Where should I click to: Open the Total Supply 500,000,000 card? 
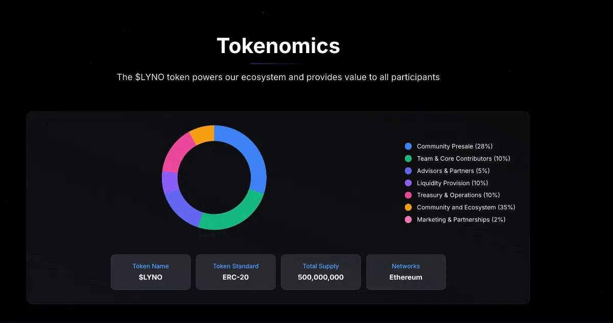tap(321, 272)
